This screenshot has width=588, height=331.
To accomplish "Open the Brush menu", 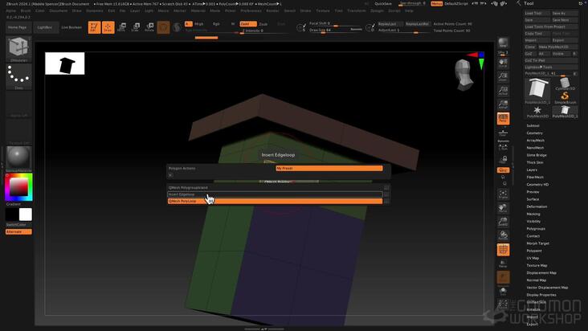I will click(x=26, y=11).
